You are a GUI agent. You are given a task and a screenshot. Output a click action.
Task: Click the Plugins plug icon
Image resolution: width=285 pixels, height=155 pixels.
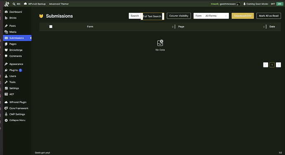[x=6, y=70]
